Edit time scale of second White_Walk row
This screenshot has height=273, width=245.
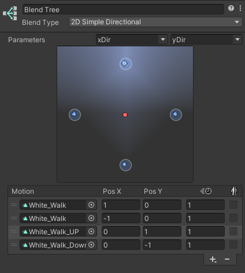coord(205,218)
